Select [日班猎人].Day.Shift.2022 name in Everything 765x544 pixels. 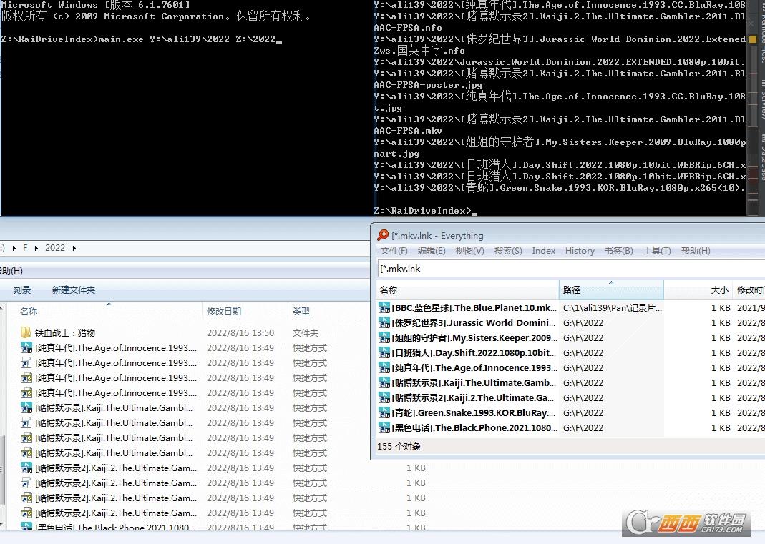[x=474, y=353]
